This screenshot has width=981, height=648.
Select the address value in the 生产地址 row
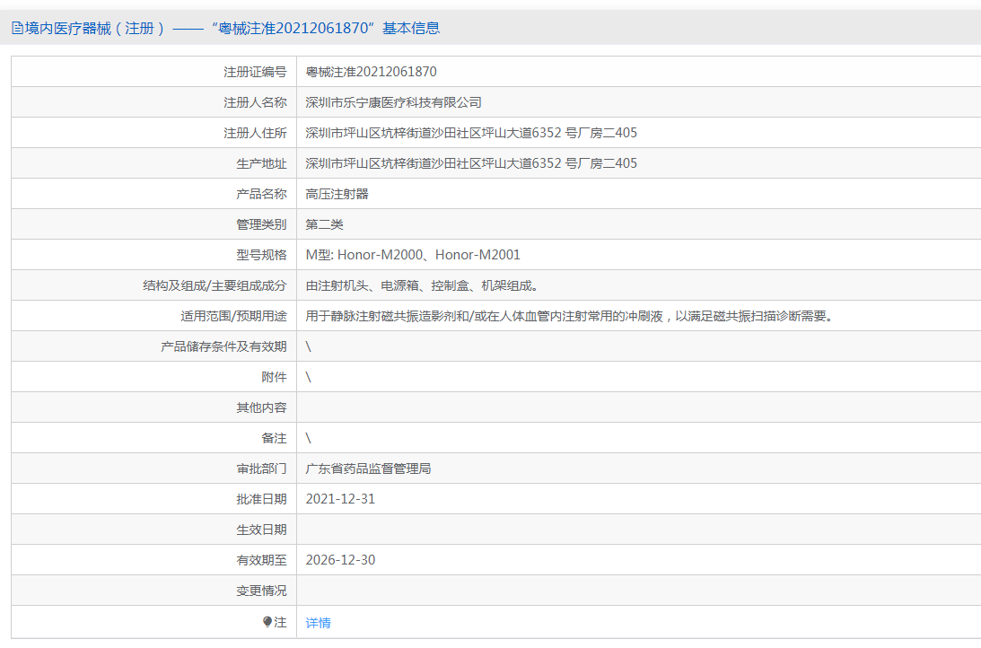click(x=471, y=164)
